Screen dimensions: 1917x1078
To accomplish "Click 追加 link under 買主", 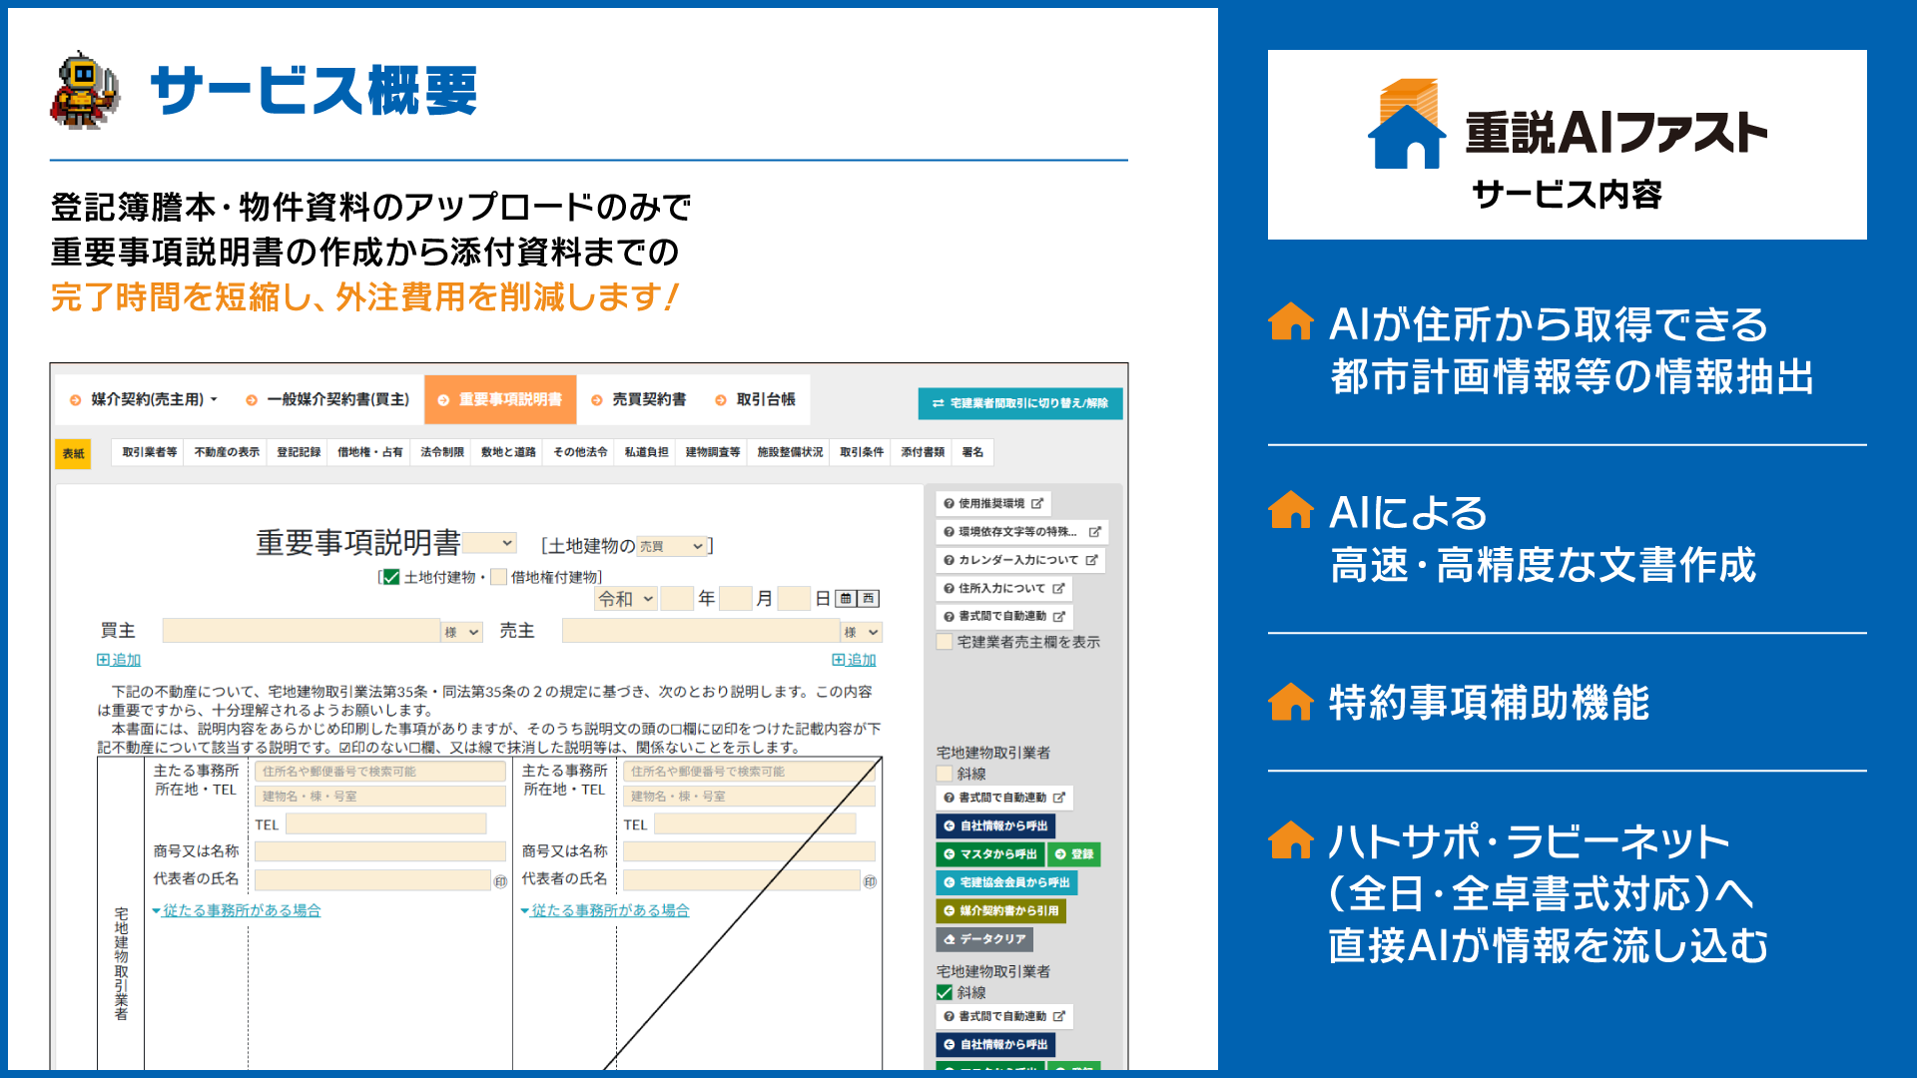I will 120,660.
